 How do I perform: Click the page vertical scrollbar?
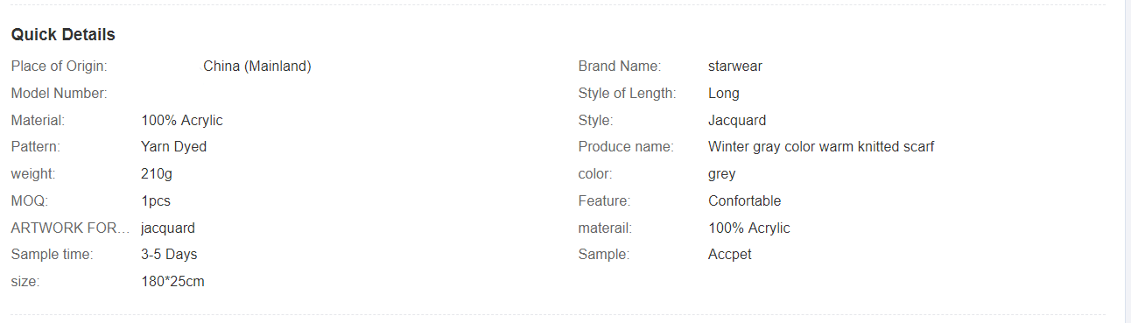point(1127,161)
